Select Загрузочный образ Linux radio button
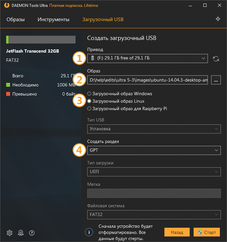Viewport: 227px width, 242px height. 89,101
